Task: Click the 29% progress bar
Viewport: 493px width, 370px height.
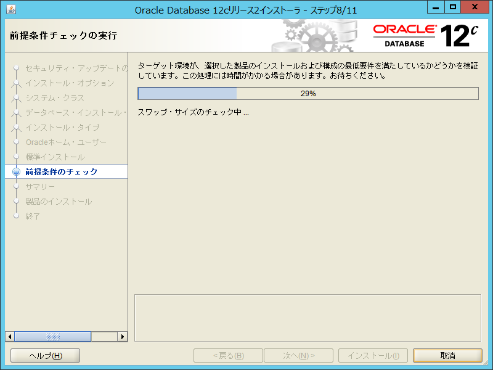Action: point(308,94)
